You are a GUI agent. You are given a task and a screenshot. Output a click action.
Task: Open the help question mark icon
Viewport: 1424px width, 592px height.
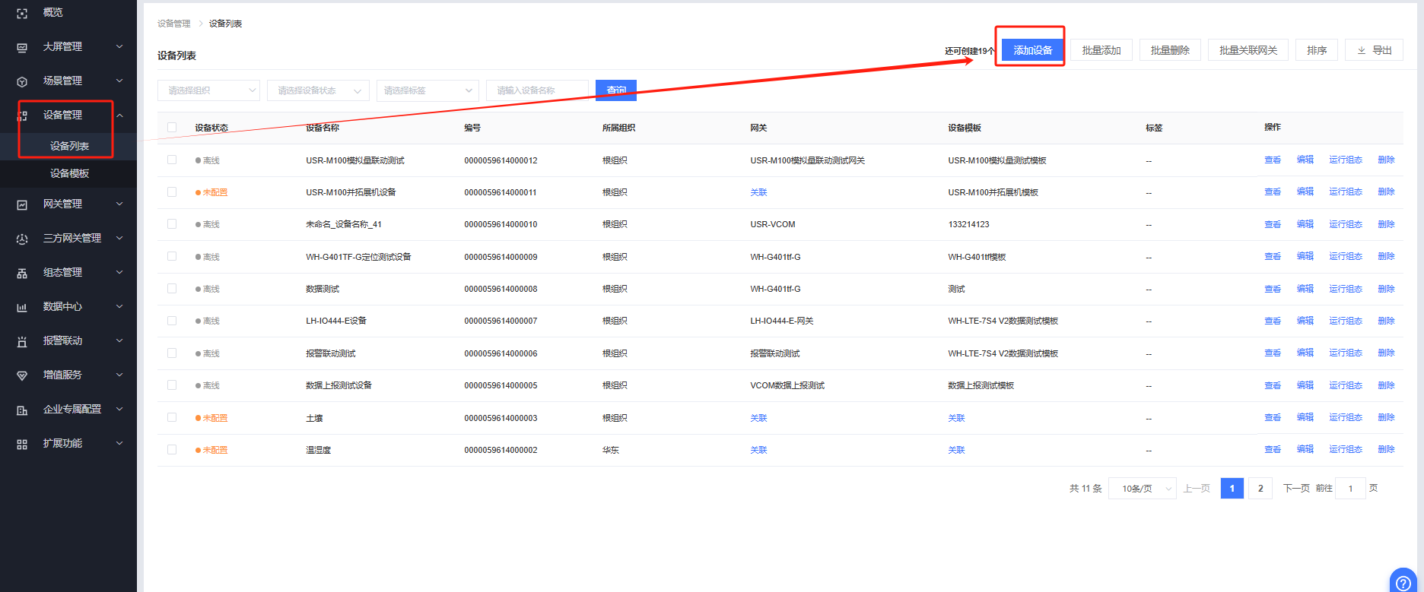pos(1403,583)
